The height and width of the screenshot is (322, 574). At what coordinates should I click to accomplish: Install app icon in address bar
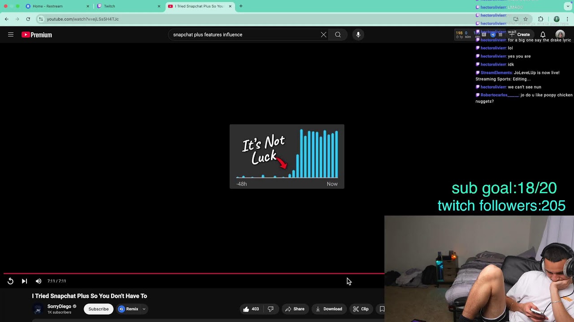tap(516, 19)
